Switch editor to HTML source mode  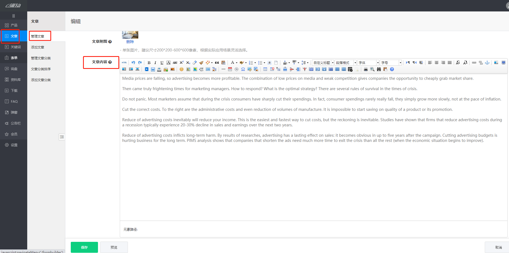pos(124,63)
